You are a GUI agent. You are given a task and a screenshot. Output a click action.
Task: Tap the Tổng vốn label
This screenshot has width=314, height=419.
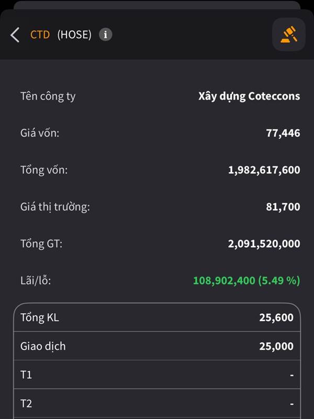[44, 170]
